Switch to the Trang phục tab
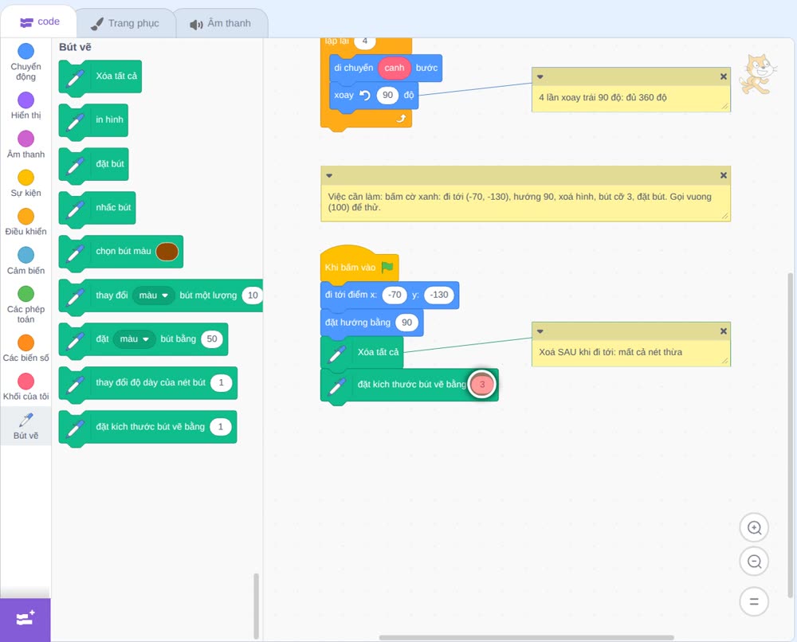This screenshot has width=797, height=642. pyautogui.click(x=125, y=23)
